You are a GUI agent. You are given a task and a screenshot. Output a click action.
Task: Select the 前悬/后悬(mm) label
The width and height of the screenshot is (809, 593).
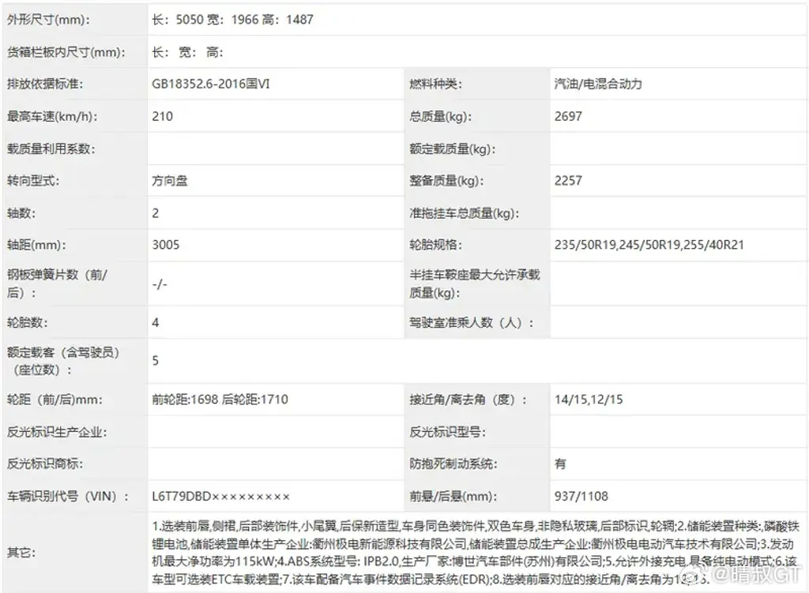pos(453,497)
